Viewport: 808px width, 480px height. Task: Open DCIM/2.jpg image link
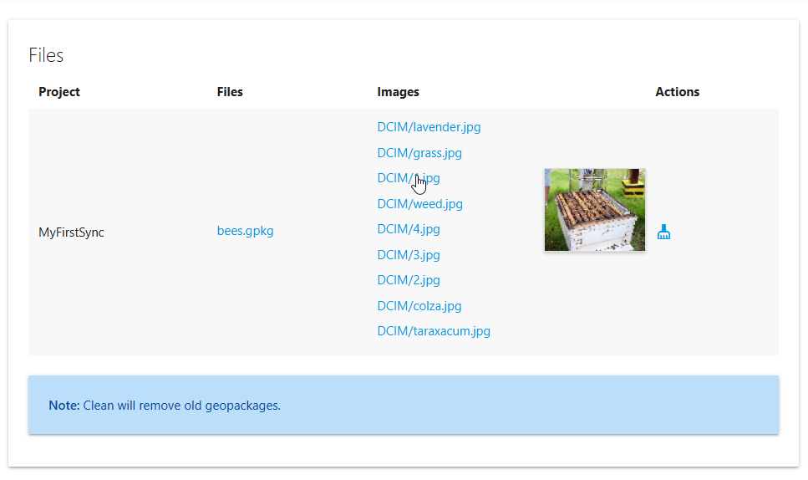409,280
